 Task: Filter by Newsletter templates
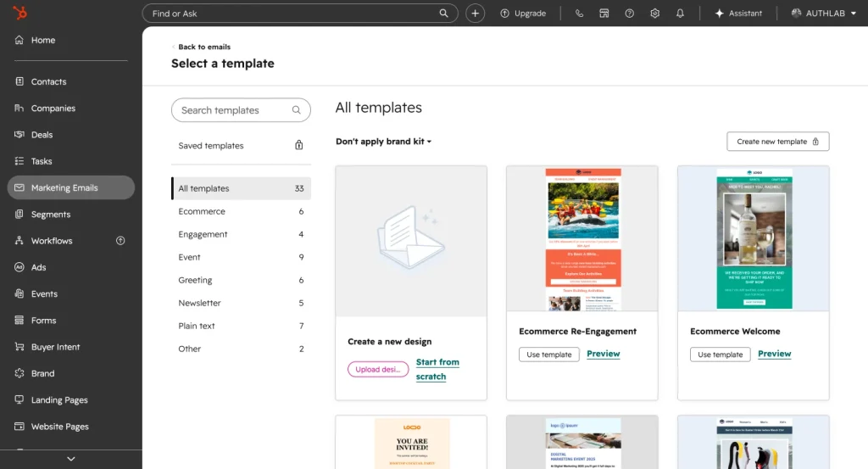coord(241,303)
